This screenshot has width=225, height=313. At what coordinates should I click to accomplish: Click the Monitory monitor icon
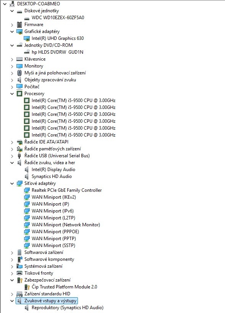click(x=19, y=66)
